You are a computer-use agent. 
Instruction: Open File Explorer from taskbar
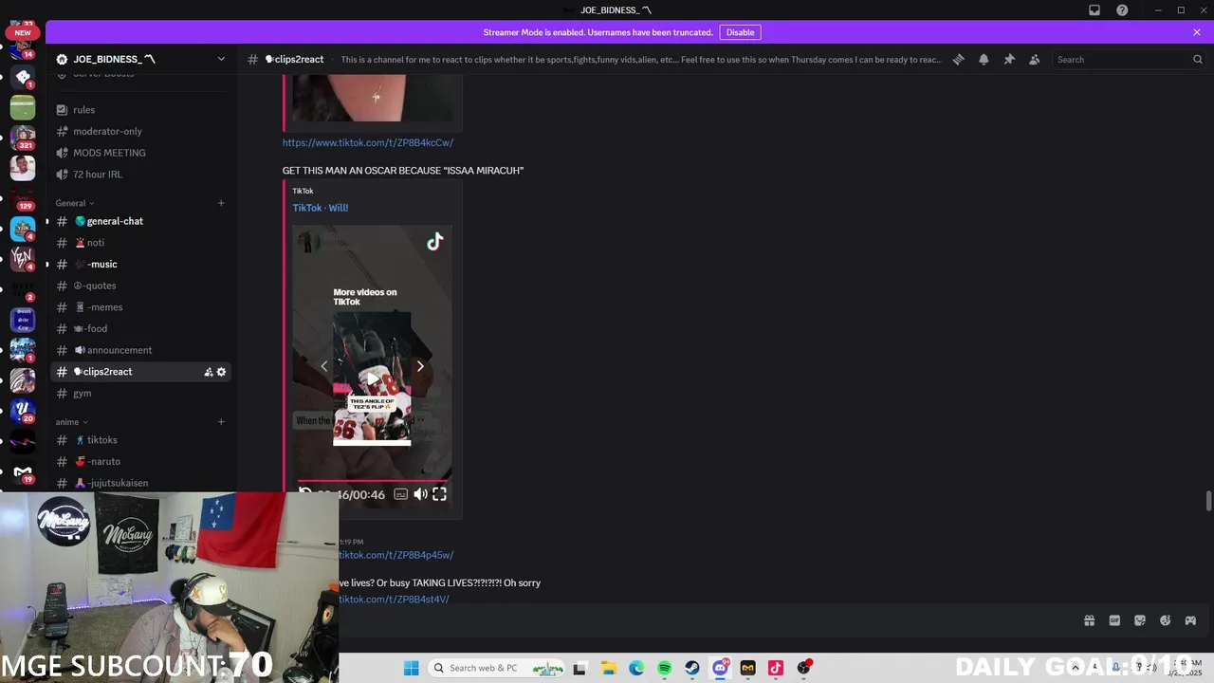pyautogui.click(x=608, y=668)
